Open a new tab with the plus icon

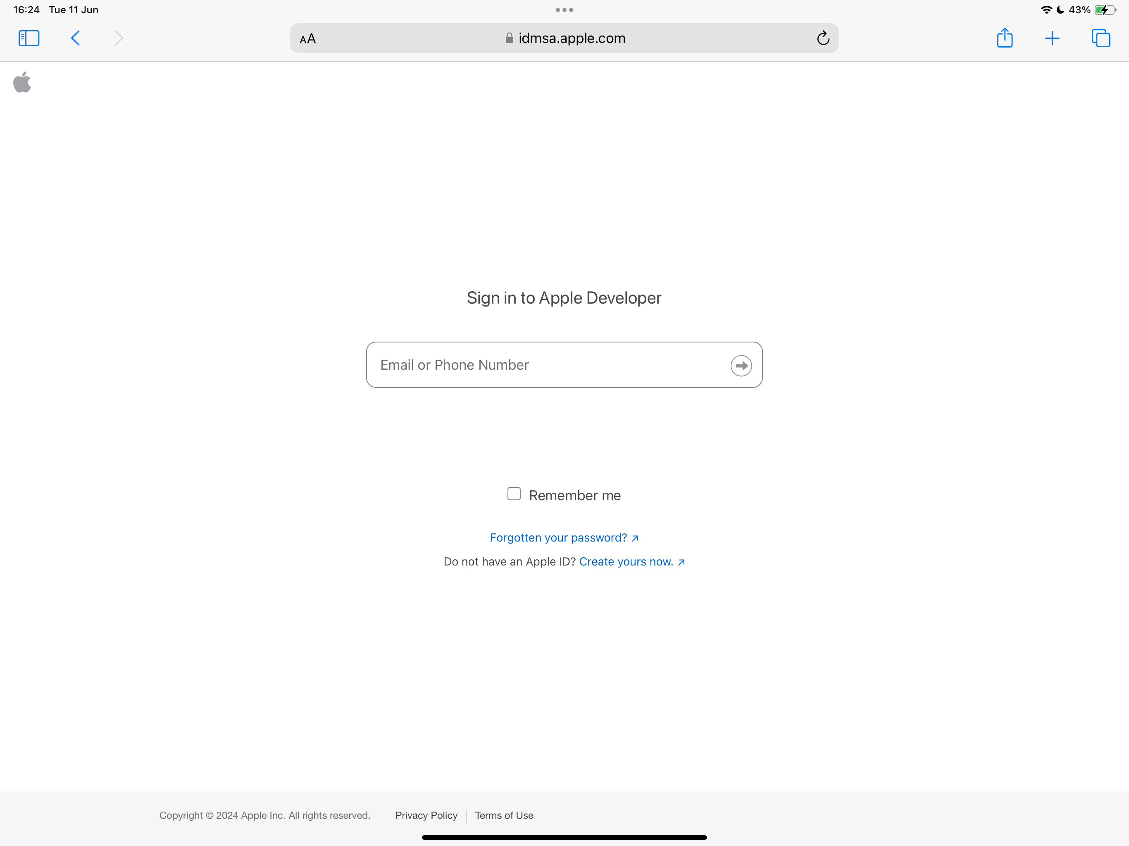[x=1052, y=38]
